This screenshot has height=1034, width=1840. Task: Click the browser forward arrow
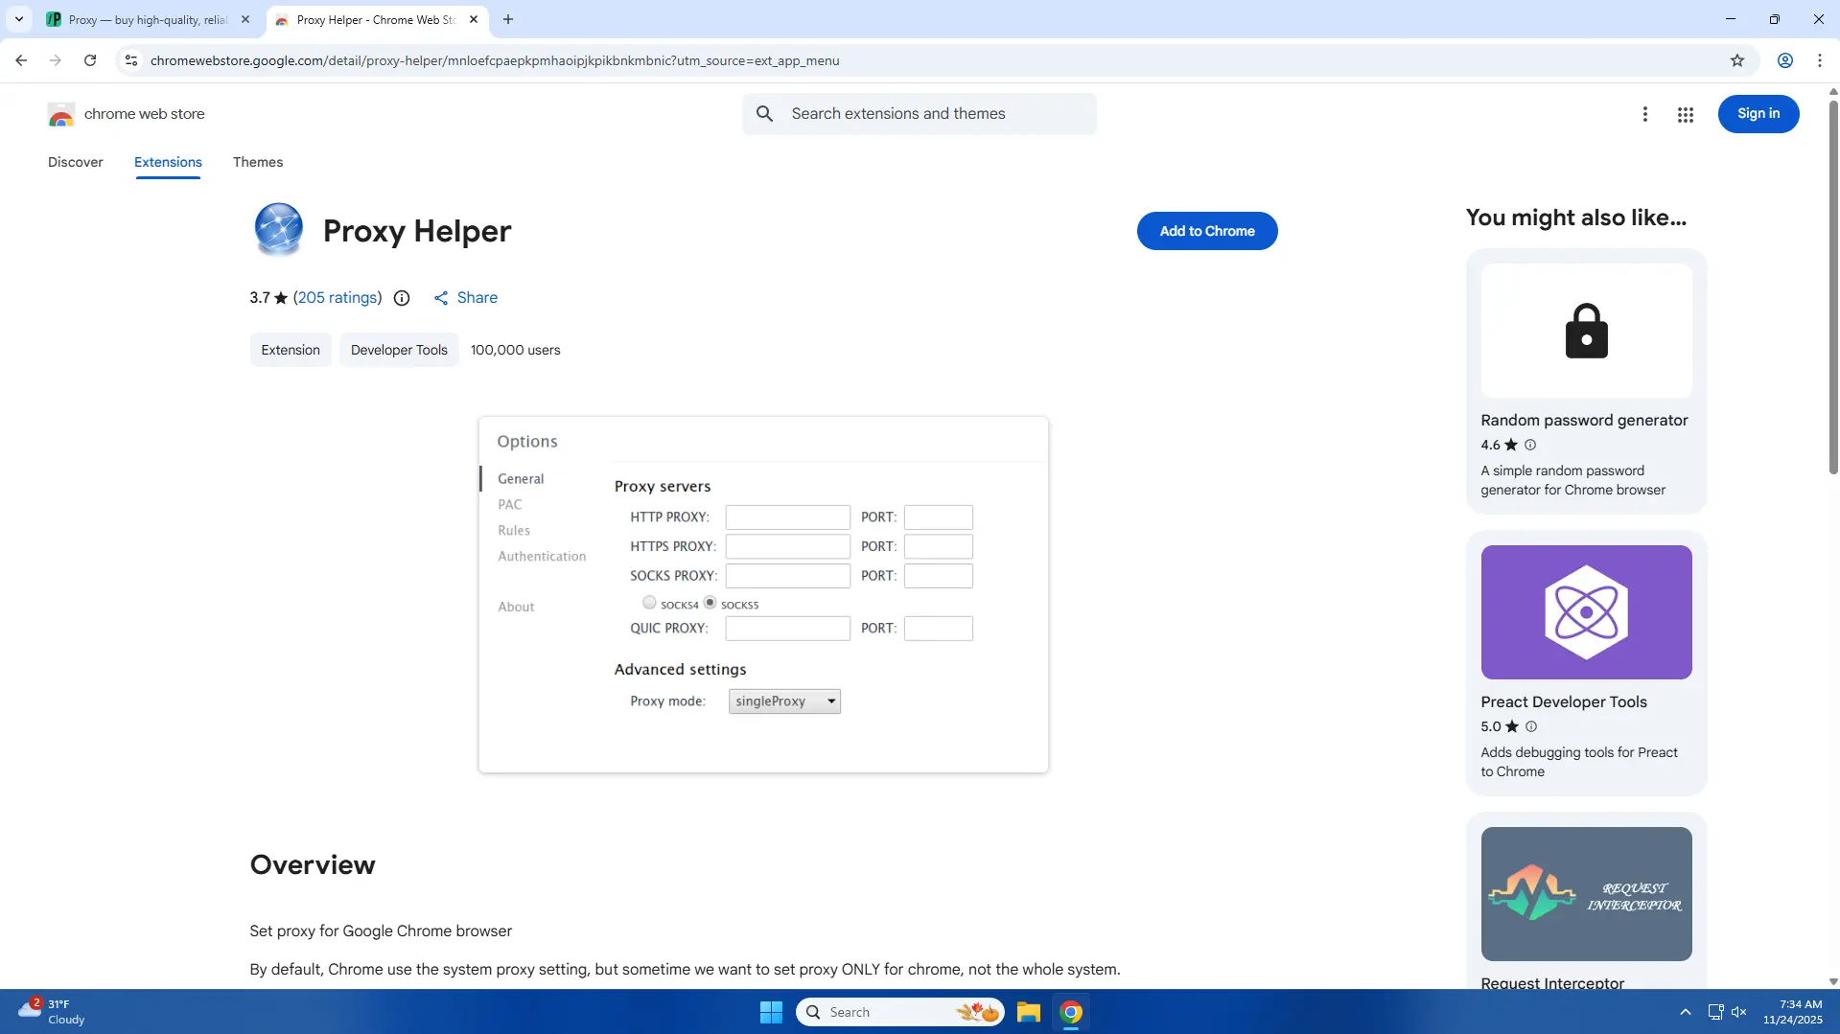pos(56,60)
